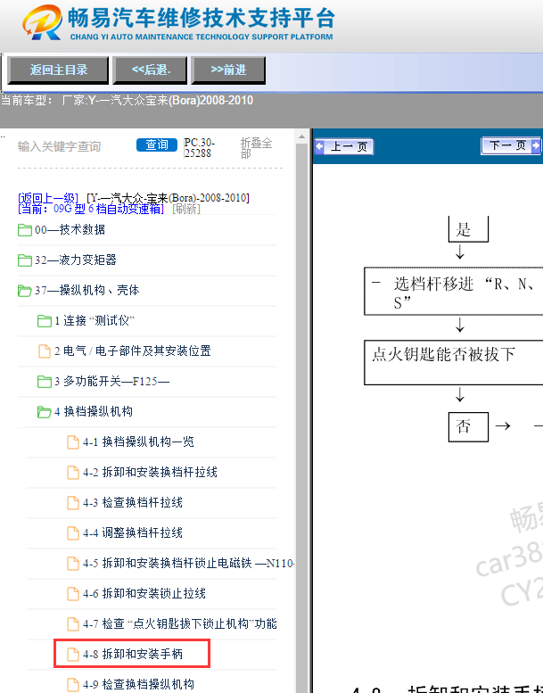Go forward with the >>前进 button
This screenshot has height=693, width=543.
228,70
